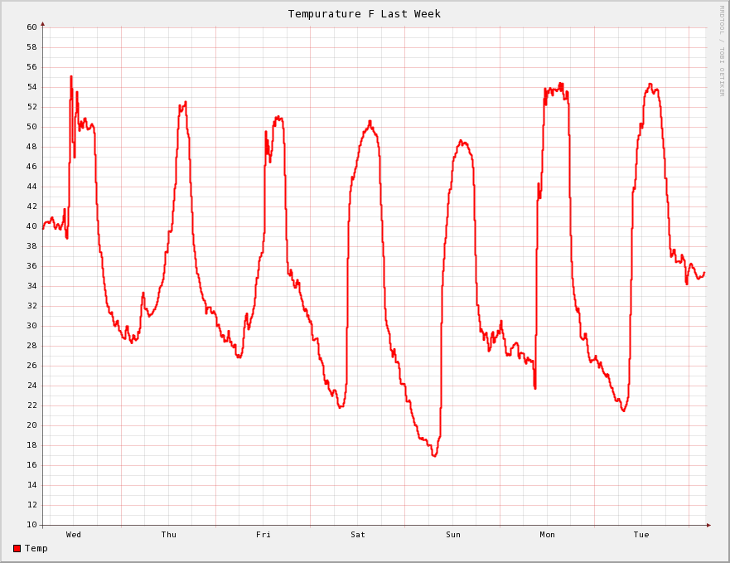The width and height of the screenshot is (730, 563).
Task: Click the red Temp legend color swatch
Action: 17,548
